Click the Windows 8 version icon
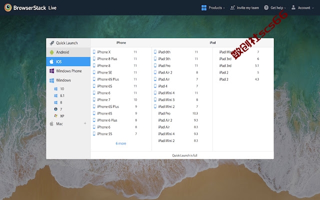This screenshot has width=320, height=200. pyautogui.click(x=55, y=102)
